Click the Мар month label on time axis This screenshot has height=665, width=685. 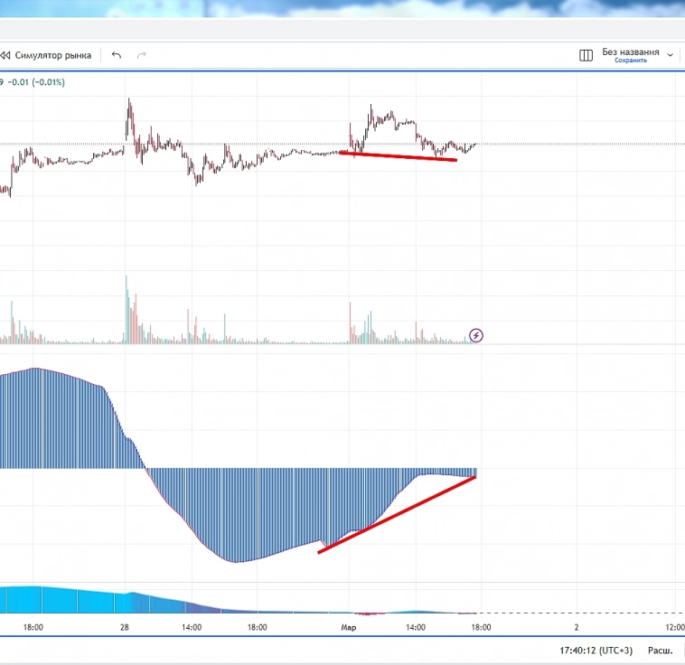(x=349, y=626)
